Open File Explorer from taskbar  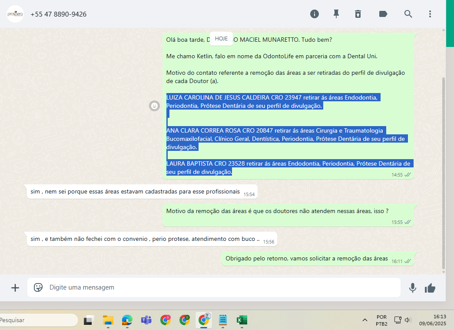click(x=108, y=320)
